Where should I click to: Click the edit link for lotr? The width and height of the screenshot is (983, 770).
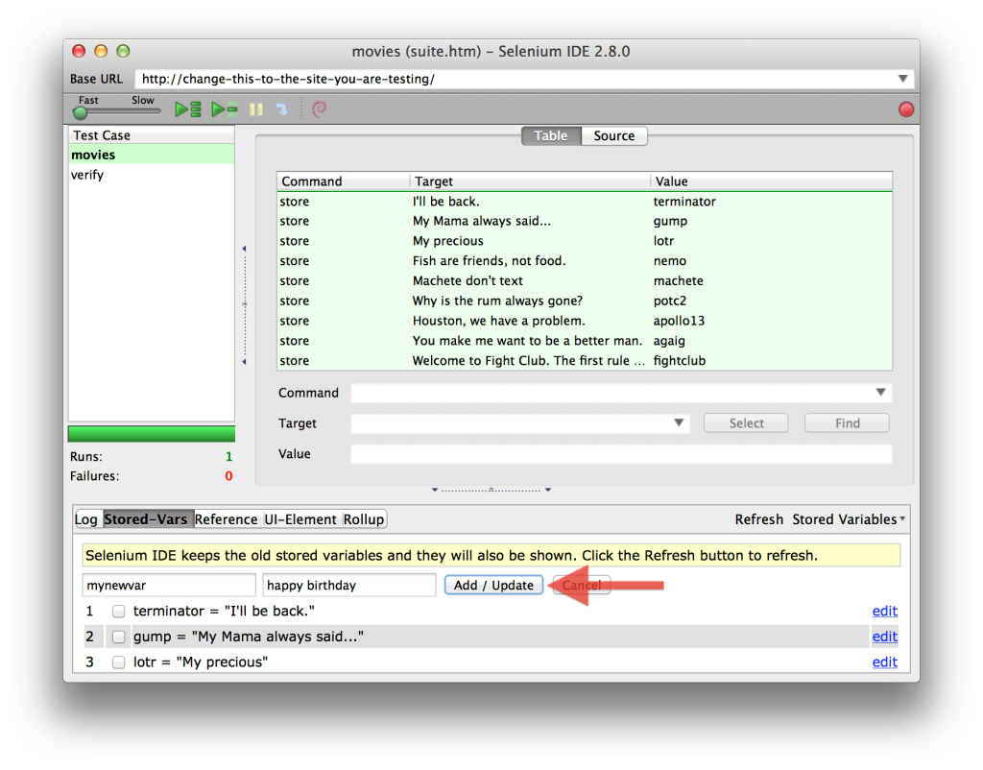click(x=884, y=662)
